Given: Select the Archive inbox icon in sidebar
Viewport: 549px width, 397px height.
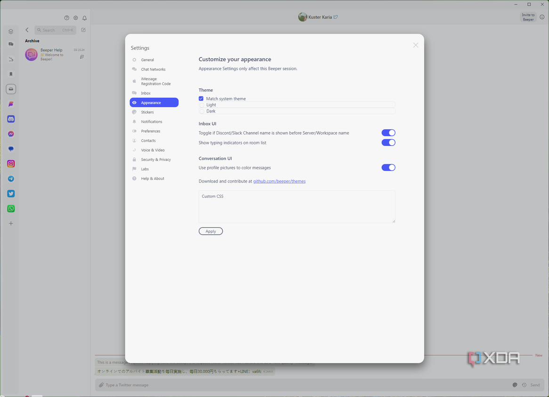Looking at the screenshot, I should tap(11, 89).
